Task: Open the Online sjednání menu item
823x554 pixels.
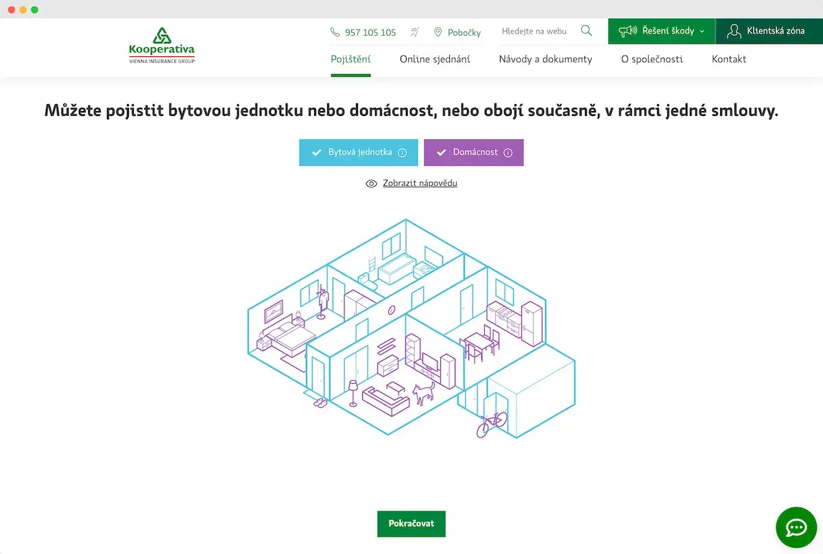Action: [435, 59]
